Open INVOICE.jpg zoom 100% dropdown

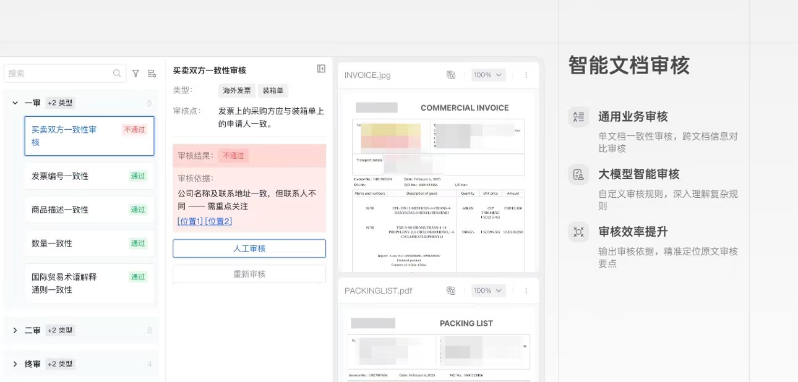click(489, 75)
